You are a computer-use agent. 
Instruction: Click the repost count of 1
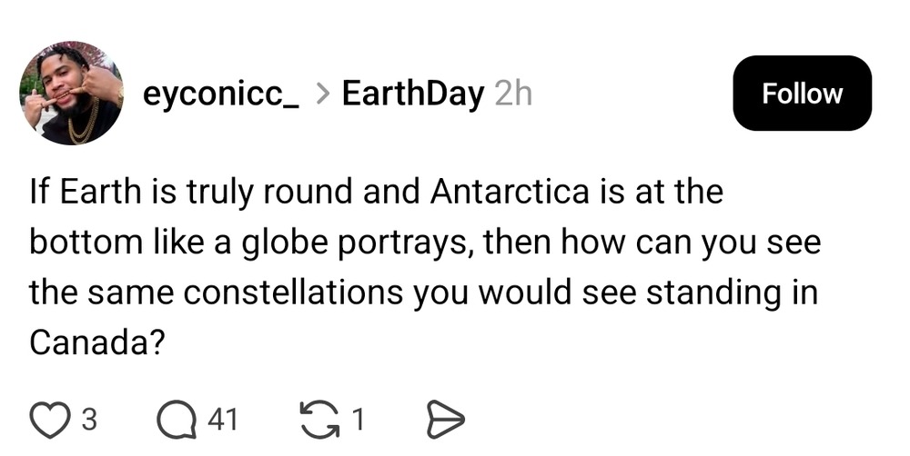coord(359,420)
